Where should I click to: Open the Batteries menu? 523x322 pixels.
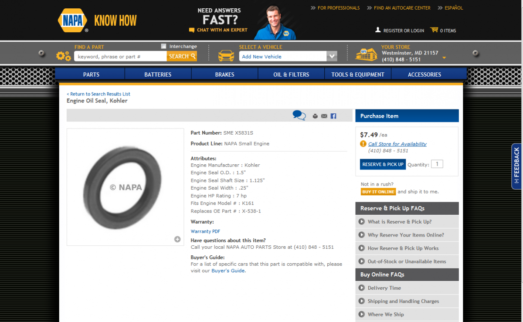tap(158, 75)
